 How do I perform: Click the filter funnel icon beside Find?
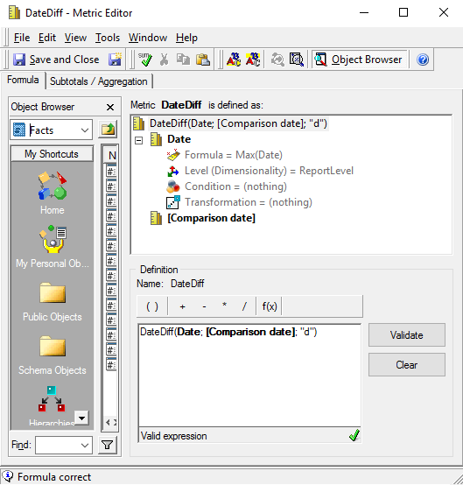pyautogui.click(x=108, y=445)
